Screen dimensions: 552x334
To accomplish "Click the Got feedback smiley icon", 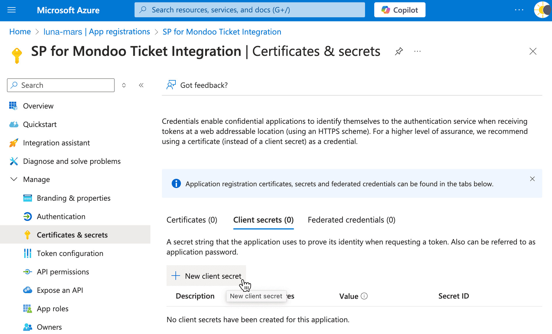I will (x=171, y=85).
